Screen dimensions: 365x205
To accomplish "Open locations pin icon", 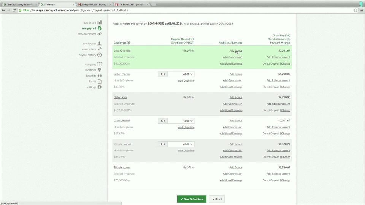I will click(x=99, y=70).
